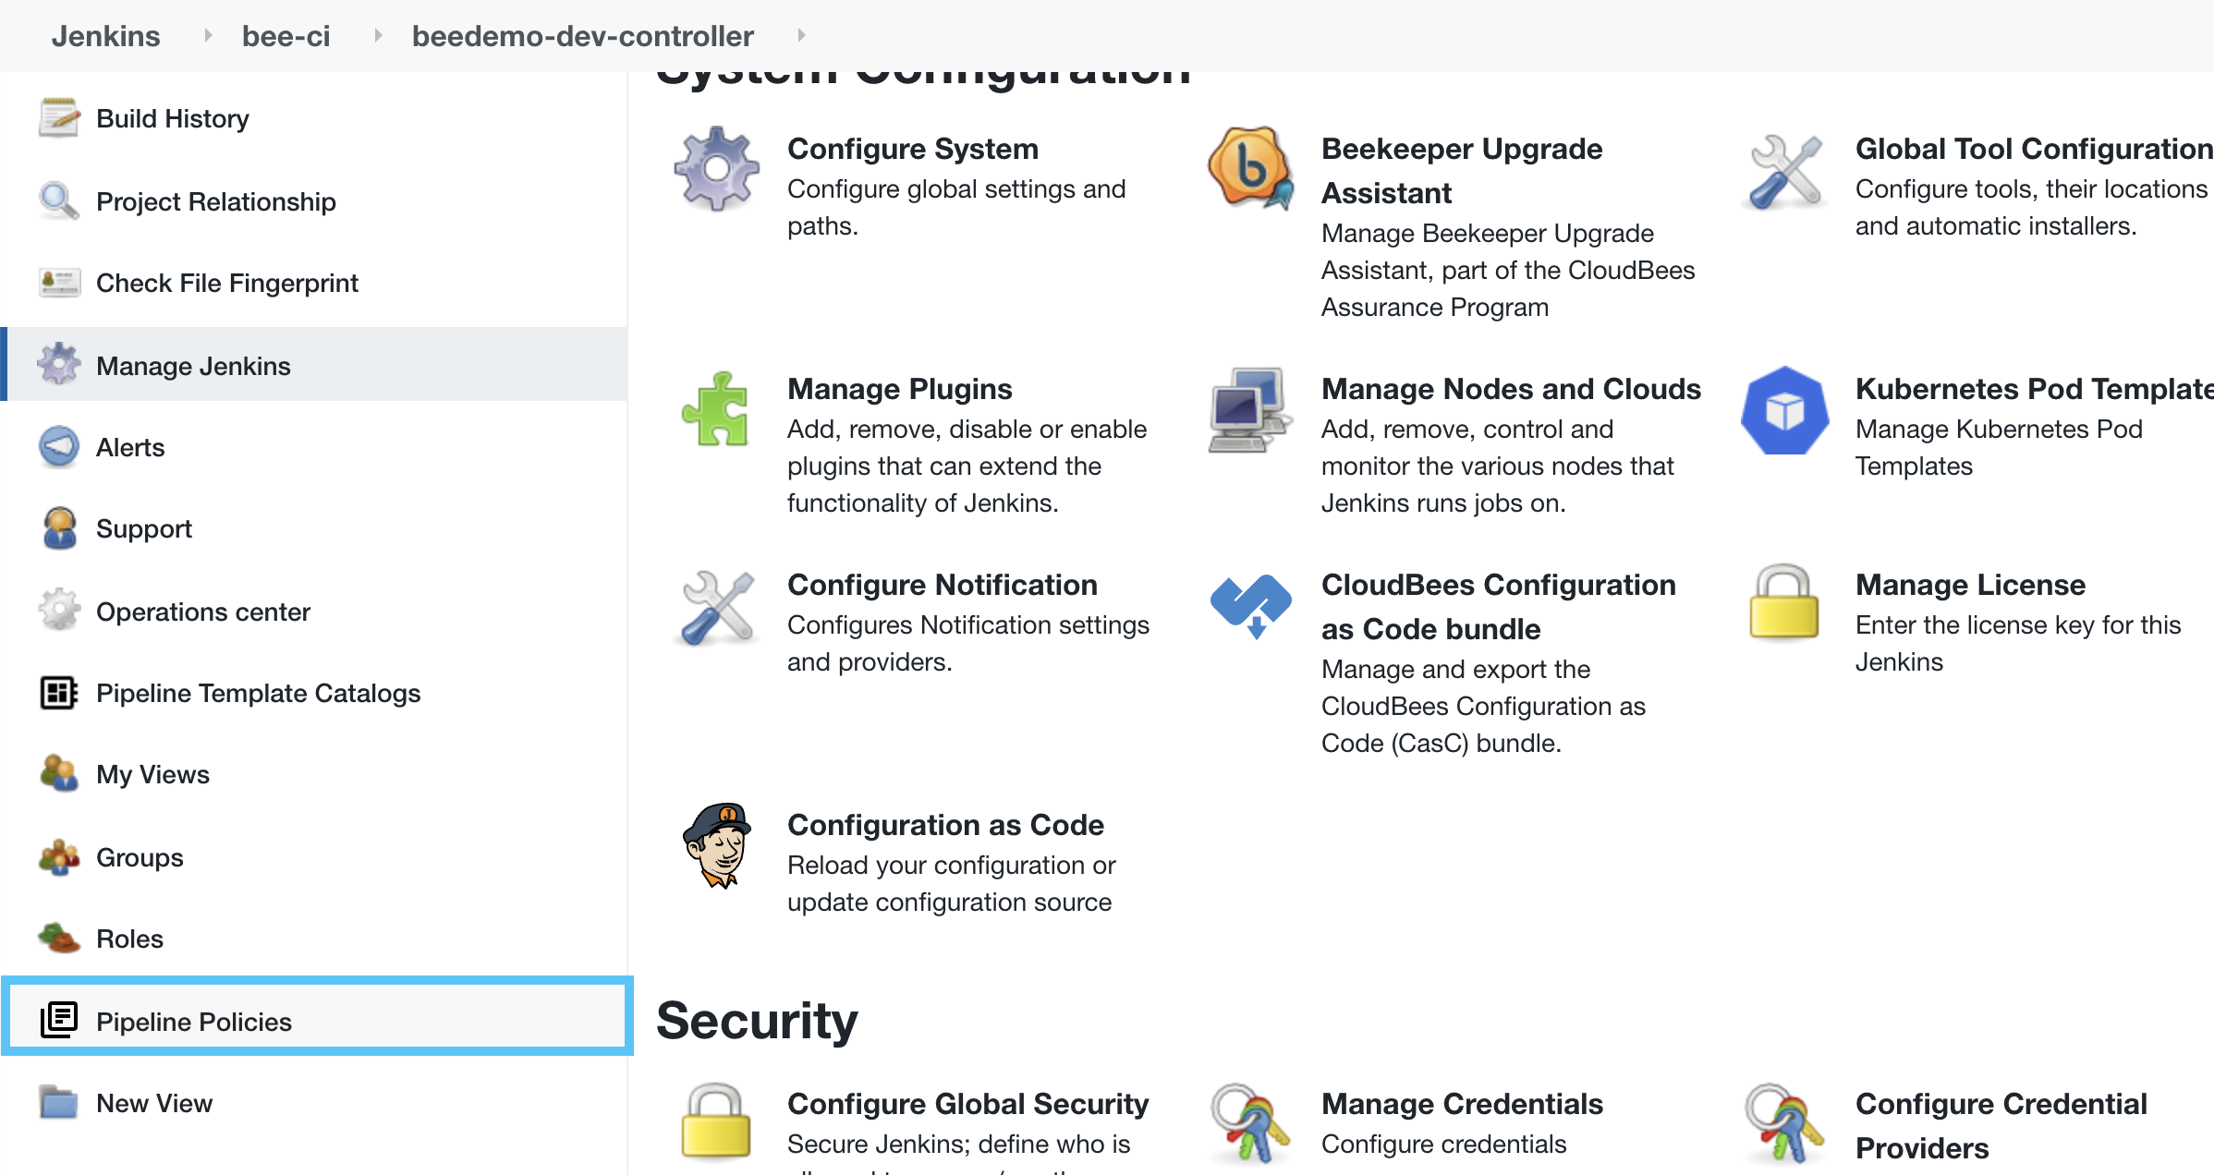The width and height of the screenshot is (2214, 1175).
Task: Click the Manage Credentials keys icon
Action: pyautogui.click(x=1250, y=1122)
